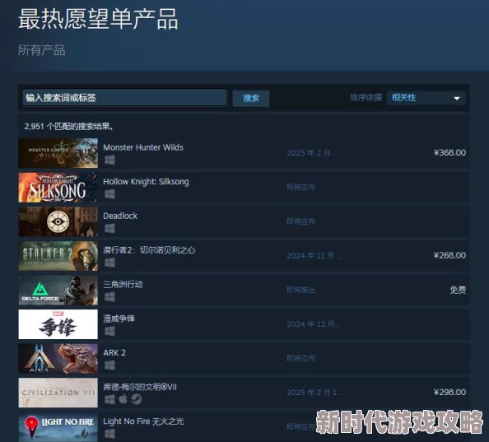This screenshot has height=442, width=489.
Task: Click the 即将宣布 label for Deadlock
Action: [301, 221]
